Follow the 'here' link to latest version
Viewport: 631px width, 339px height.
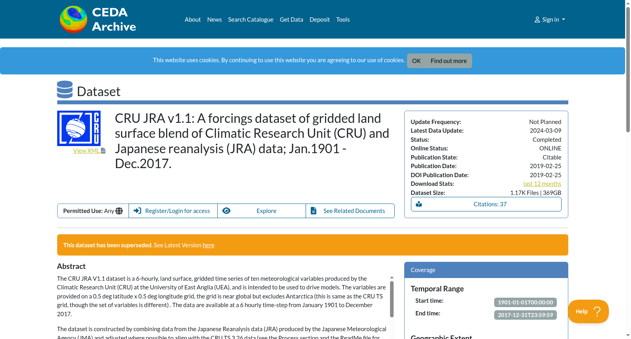pyautogui.click(x=209, y=245)
